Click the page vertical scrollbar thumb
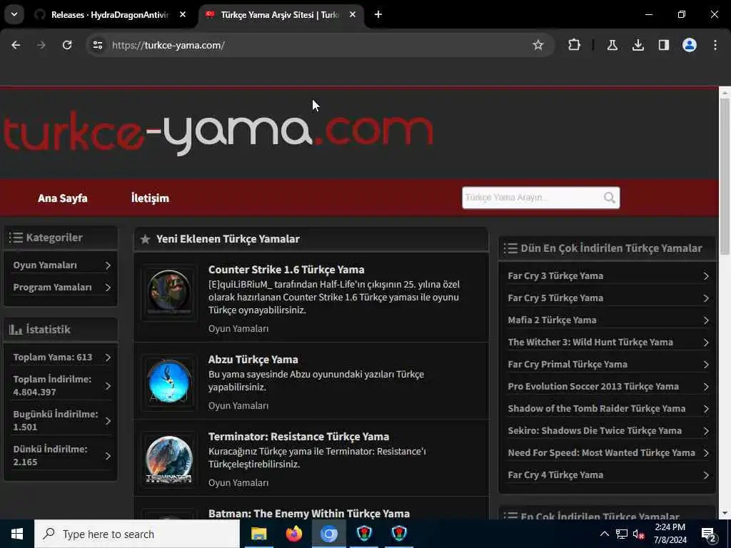The height and width of the screenshot is (548, 731). point(725,177)
